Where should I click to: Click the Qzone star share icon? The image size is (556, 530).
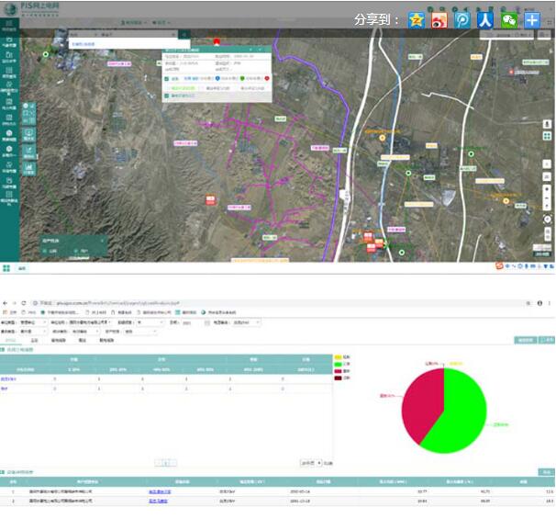pos(417,20)
